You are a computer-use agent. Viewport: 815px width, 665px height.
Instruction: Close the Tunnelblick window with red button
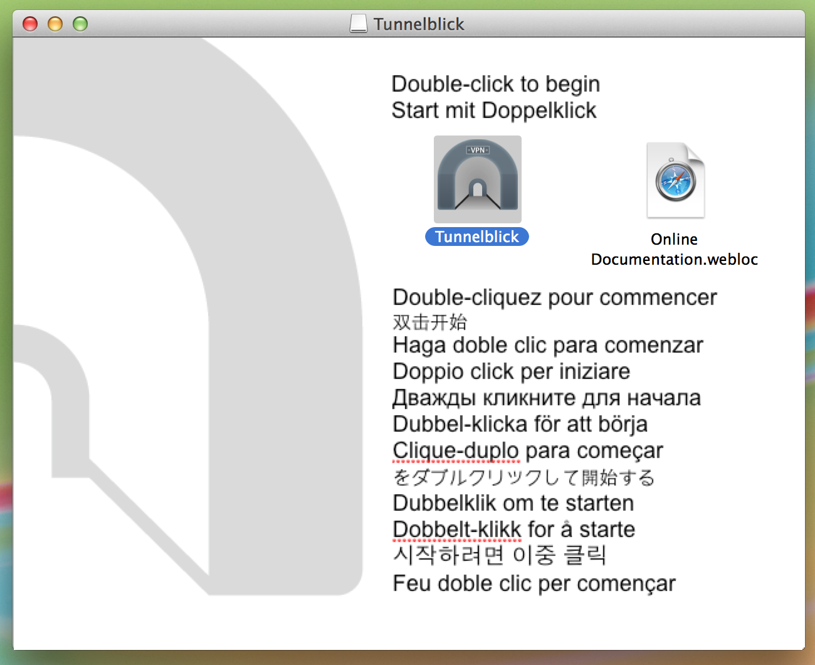30,24
